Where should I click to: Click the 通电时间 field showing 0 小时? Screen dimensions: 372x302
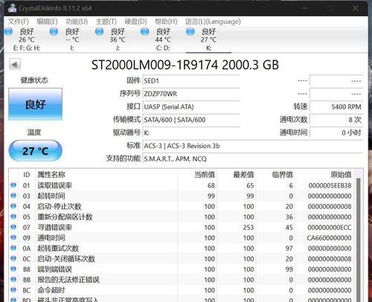[336, 133]
